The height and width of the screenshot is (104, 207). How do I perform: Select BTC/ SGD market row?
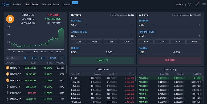pos(35,80)
